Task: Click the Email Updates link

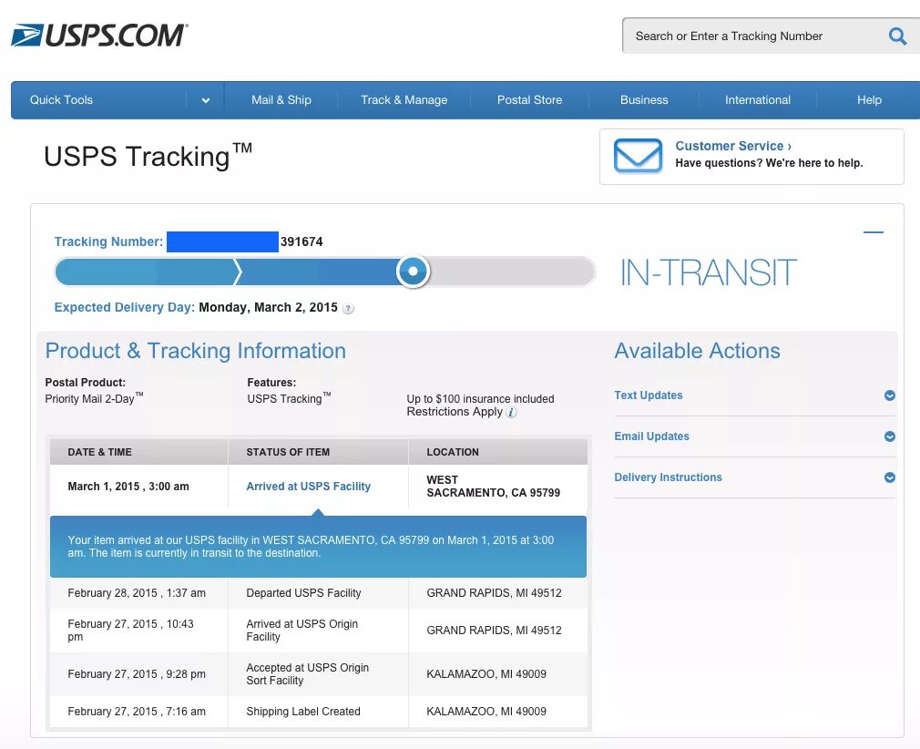Action: tap(651, 436)
